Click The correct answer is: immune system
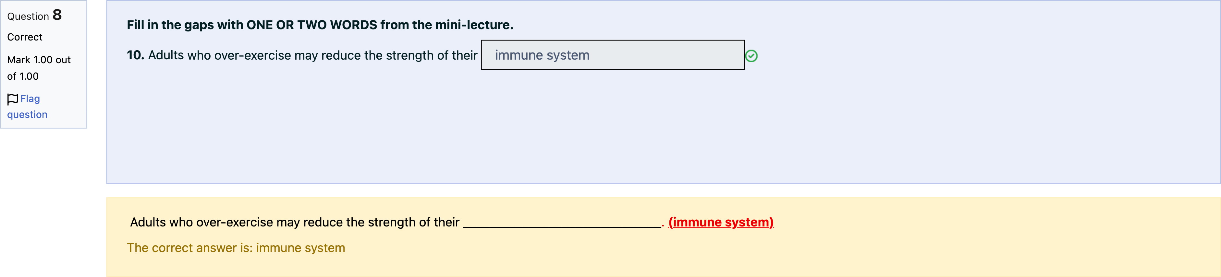This screenshot has height=277, width=1221. tap(236, 248)
